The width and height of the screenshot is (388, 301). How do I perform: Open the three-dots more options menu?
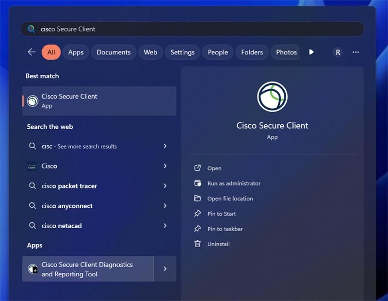[x=356, y=52]
